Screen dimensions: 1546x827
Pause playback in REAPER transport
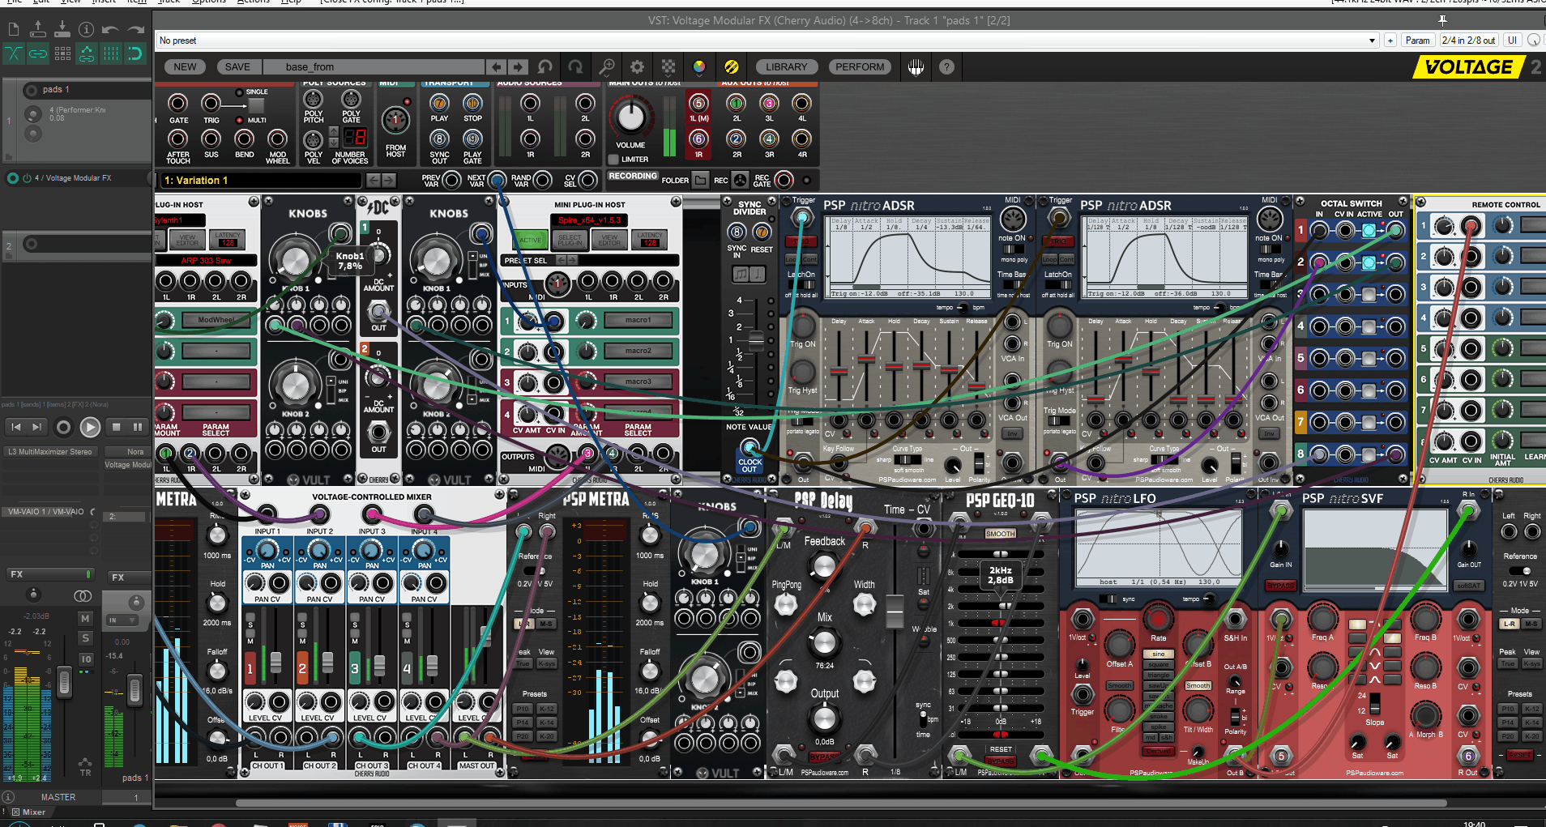(138, 426)
